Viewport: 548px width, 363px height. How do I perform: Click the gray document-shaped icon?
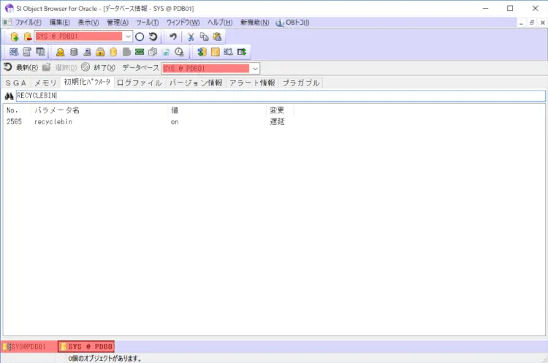click(126, 53)
